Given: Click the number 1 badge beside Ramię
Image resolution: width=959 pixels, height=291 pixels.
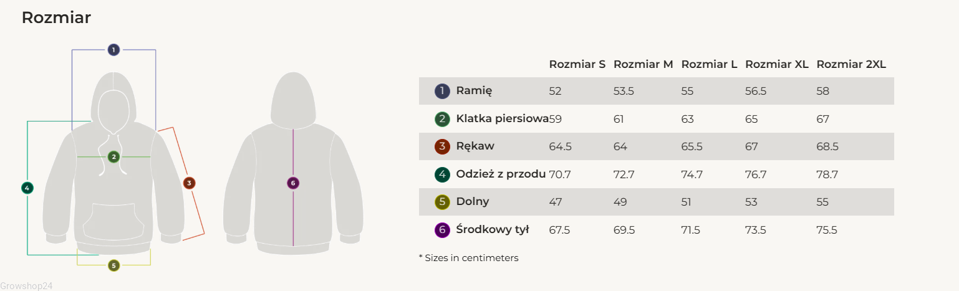Looking at the screenshot, I should pos(442,91).
